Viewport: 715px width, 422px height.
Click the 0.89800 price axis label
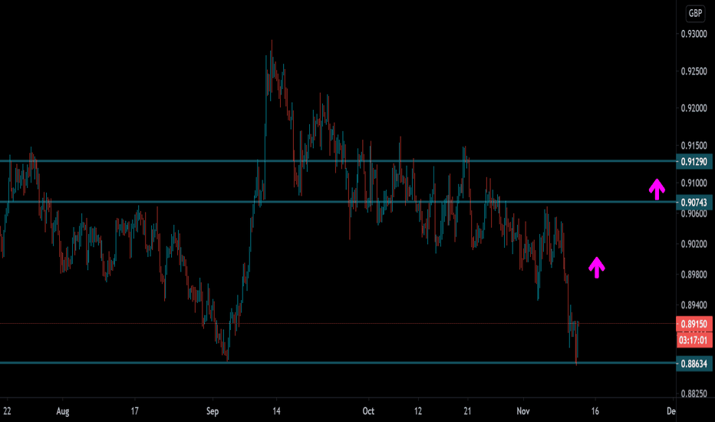coord(694,275)
